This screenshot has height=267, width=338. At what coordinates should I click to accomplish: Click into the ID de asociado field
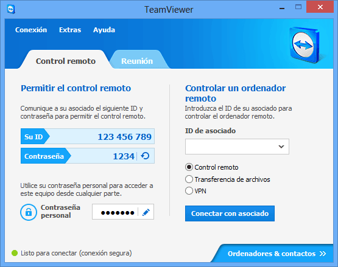point(237,147)
